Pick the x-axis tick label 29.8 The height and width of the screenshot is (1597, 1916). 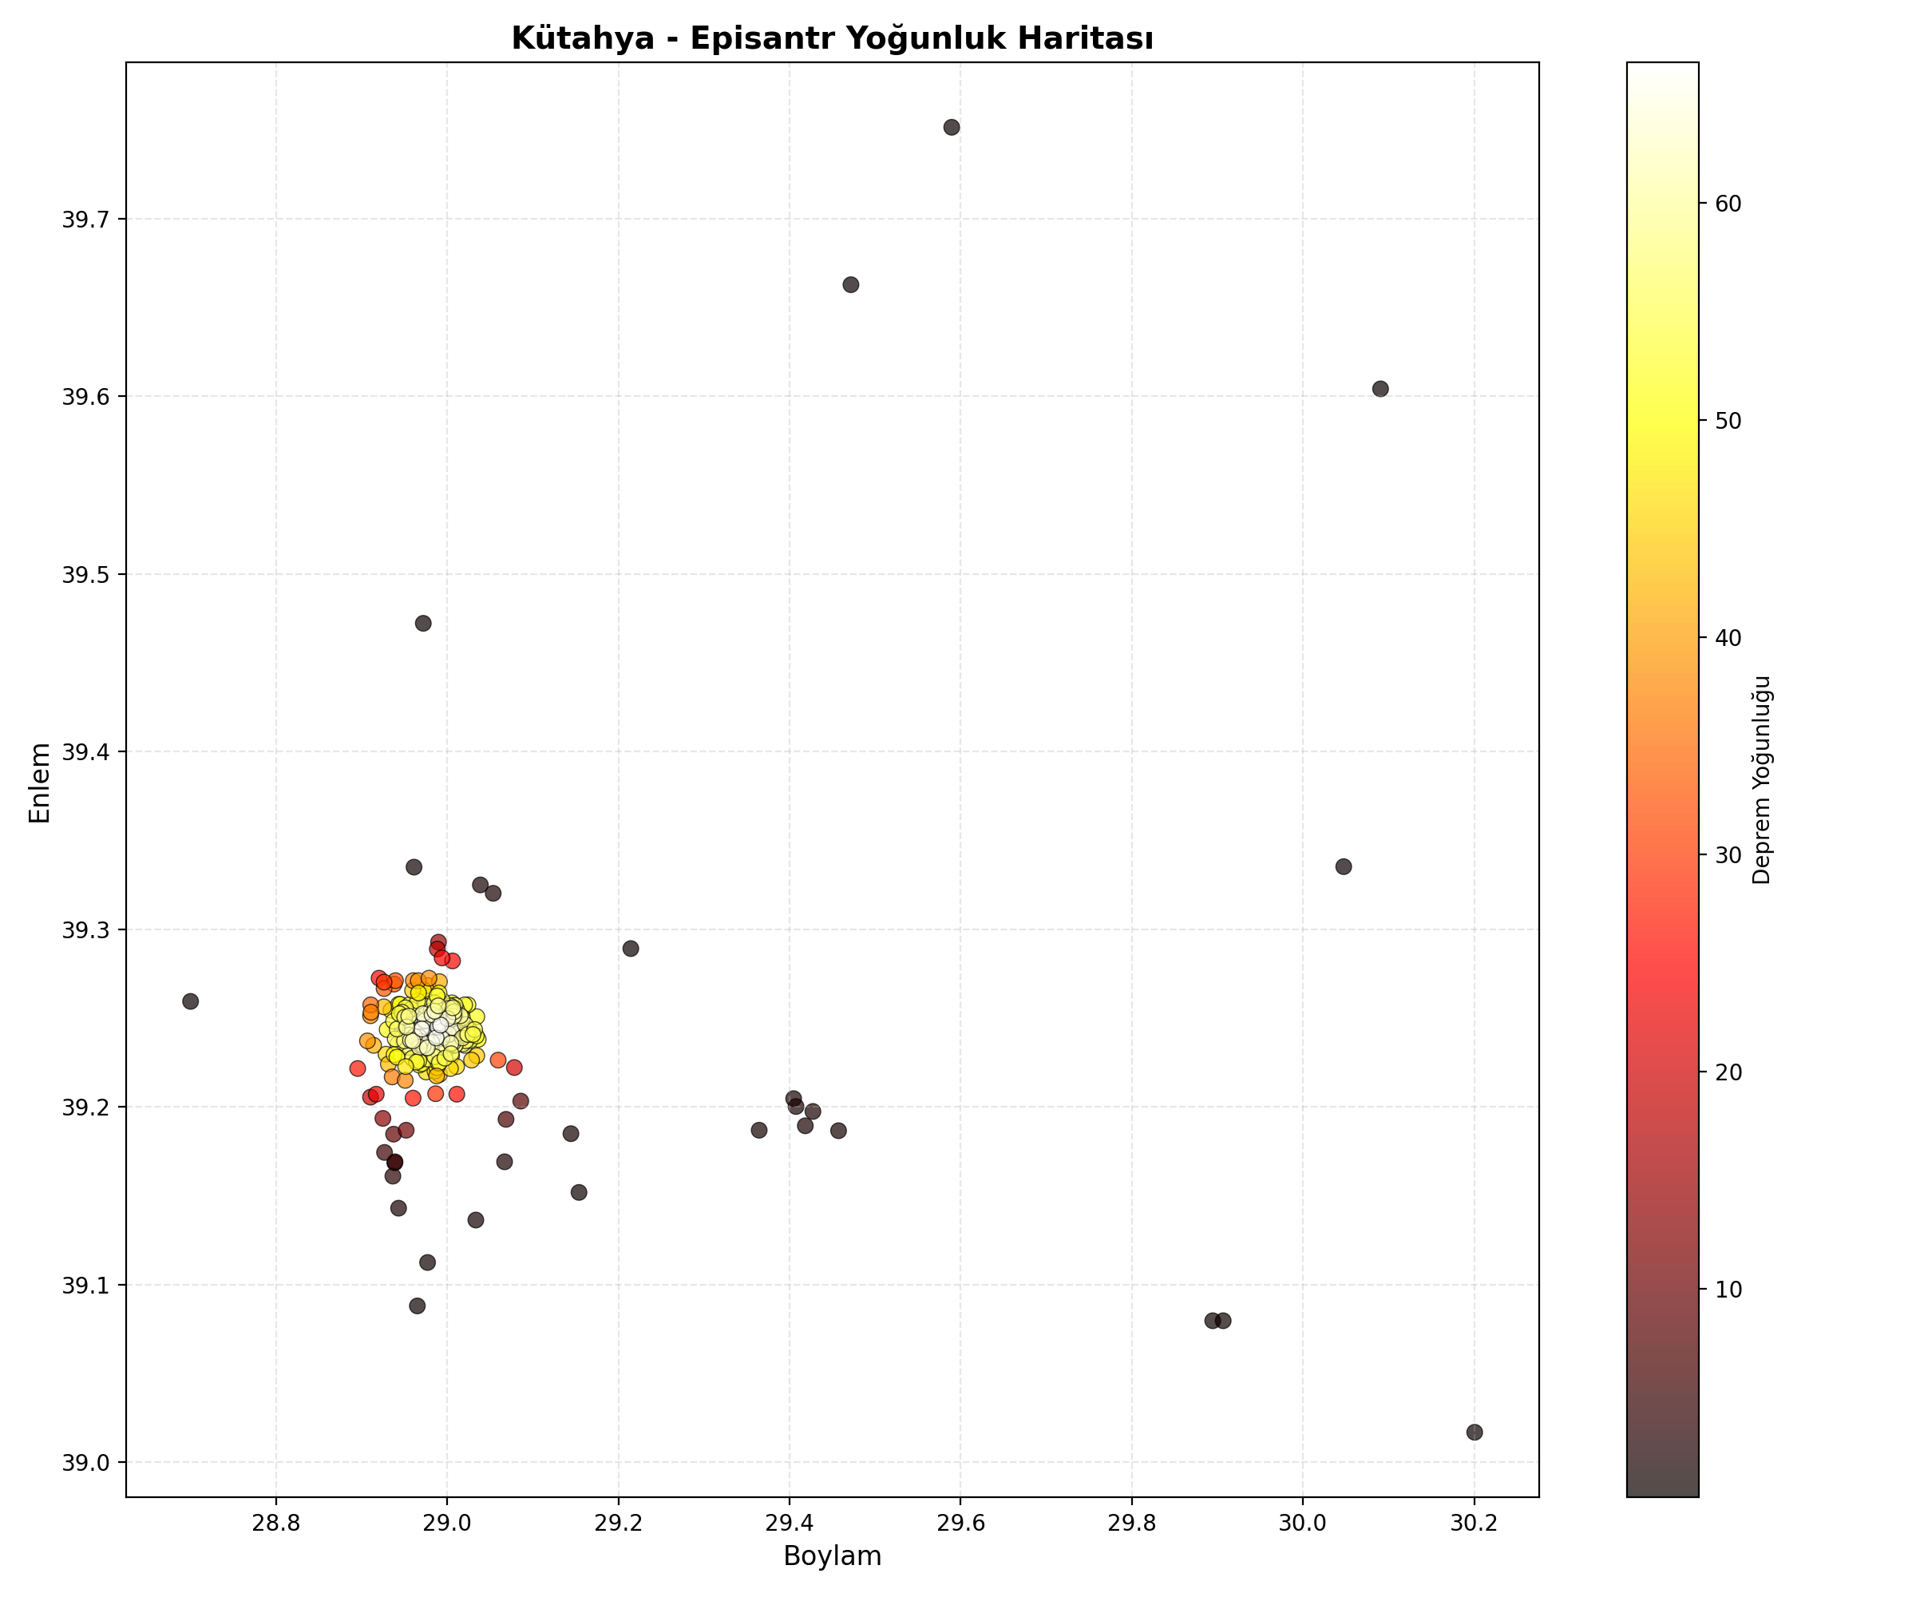tap(1131, 1522)
